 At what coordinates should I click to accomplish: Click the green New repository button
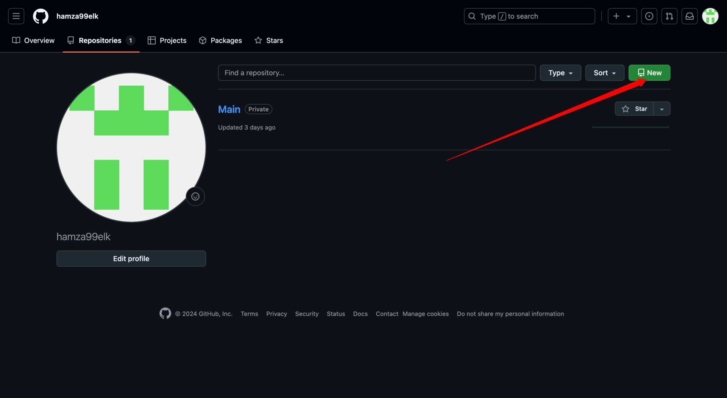click(649, 73)
